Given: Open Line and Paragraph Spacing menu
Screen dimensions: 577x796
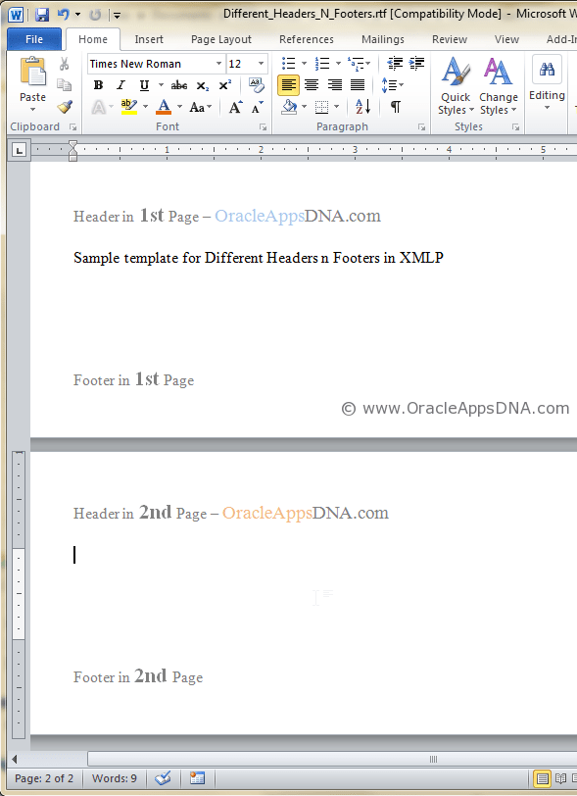Looking at the screenshot, I should click(392, 85).
